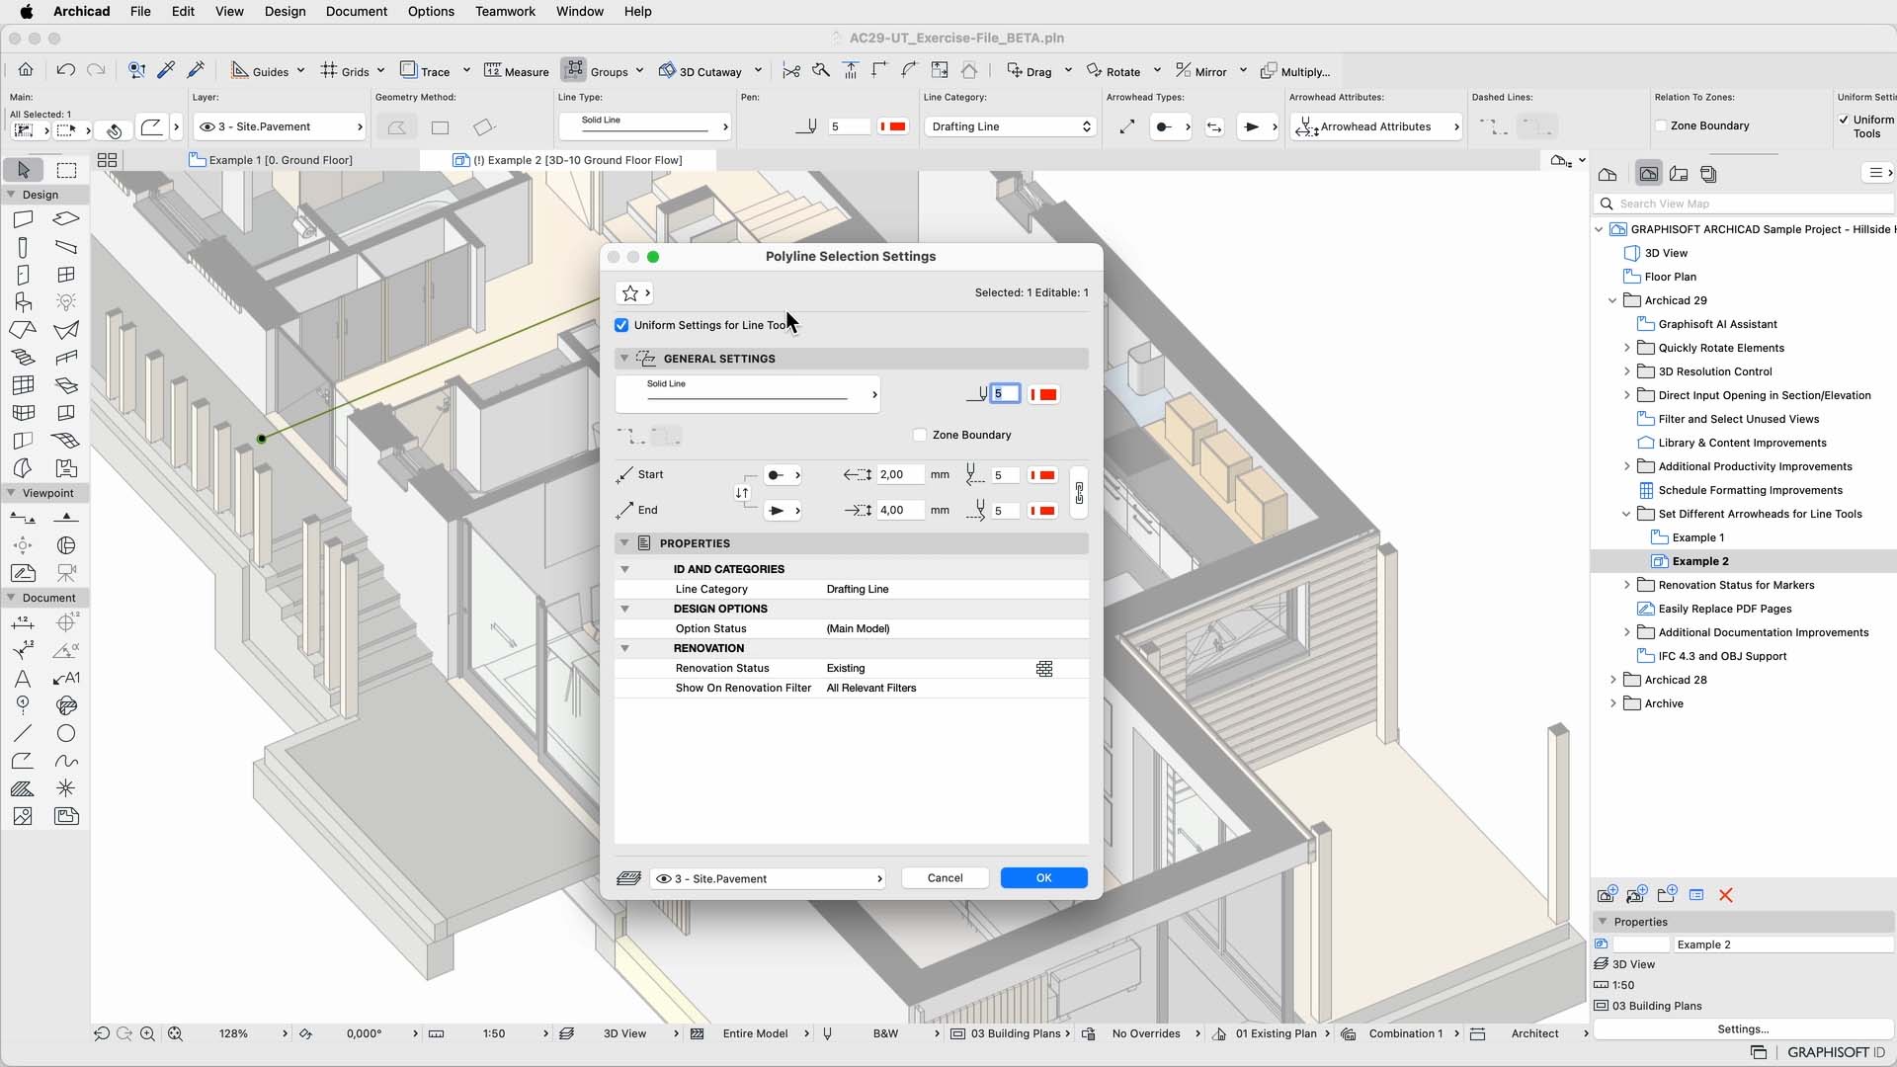Open the Teamwork menu
1897x1067 pixels.
(504, 11)
